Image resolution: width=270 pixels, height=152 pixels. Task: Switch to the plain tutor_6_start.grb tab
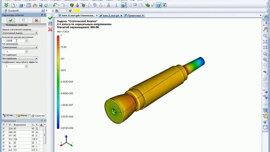coord(111,16)
